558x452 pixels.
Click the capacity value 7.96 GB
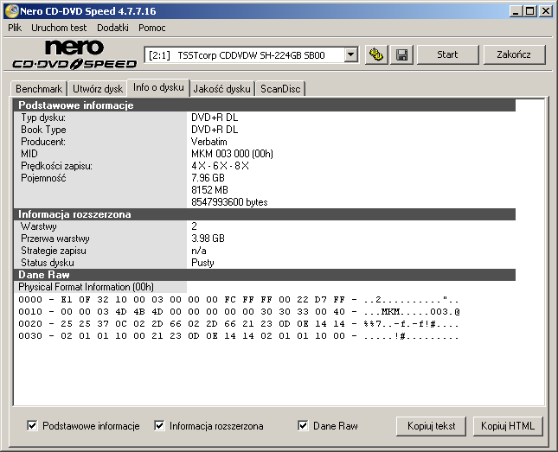208,178
